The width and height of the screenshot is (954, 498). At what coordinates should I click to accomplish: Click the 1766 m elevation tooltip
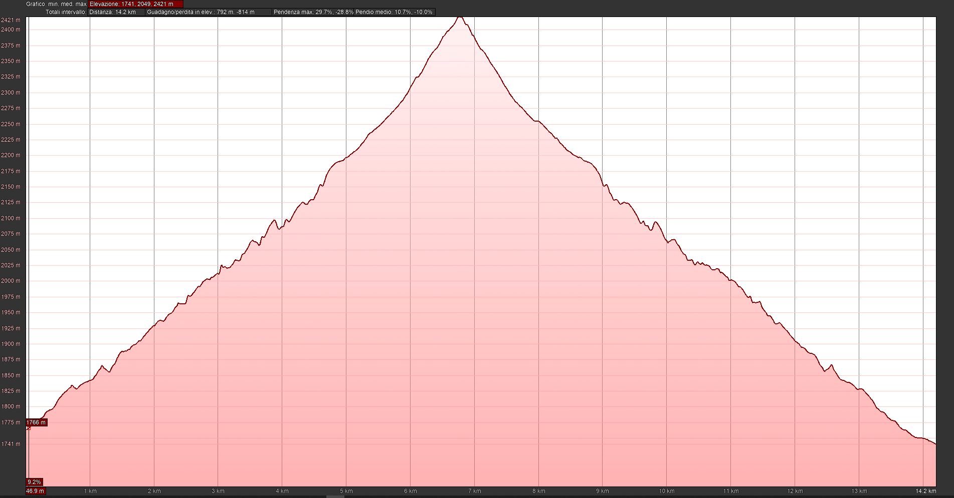click(x=36, y=422)
